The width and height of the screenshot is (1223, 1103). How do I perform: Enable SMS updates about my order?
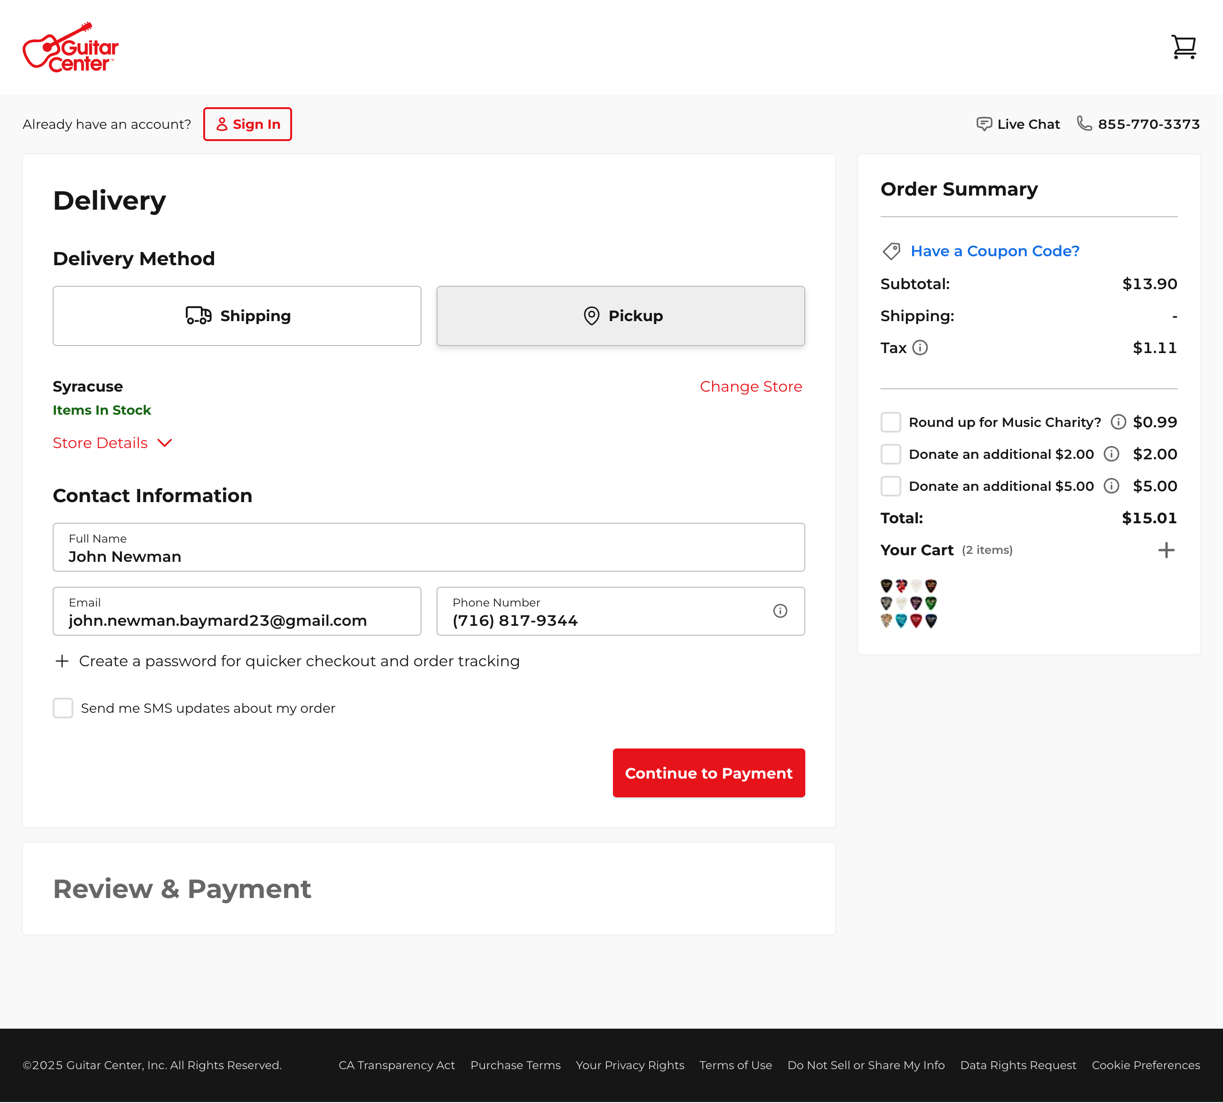click(63, 708)
